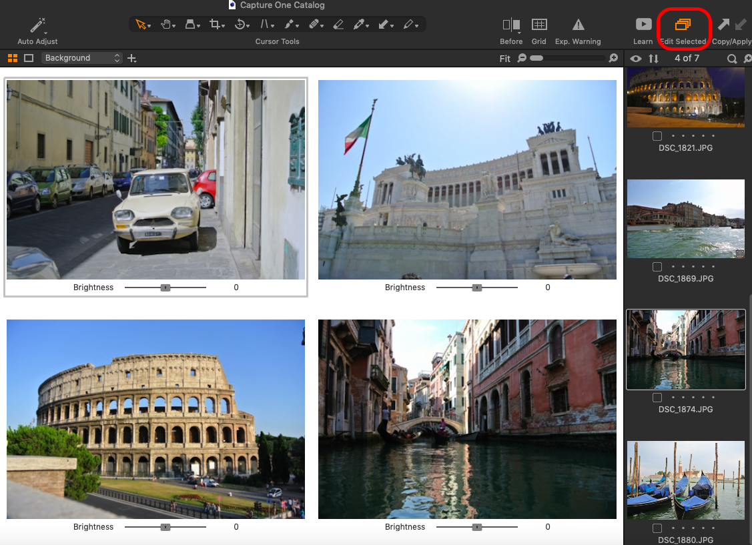Click the viewer zoom-in magnifier
The width and height of the screenshot is (752, 545).
pyautogui.click(x=613, y=58)
